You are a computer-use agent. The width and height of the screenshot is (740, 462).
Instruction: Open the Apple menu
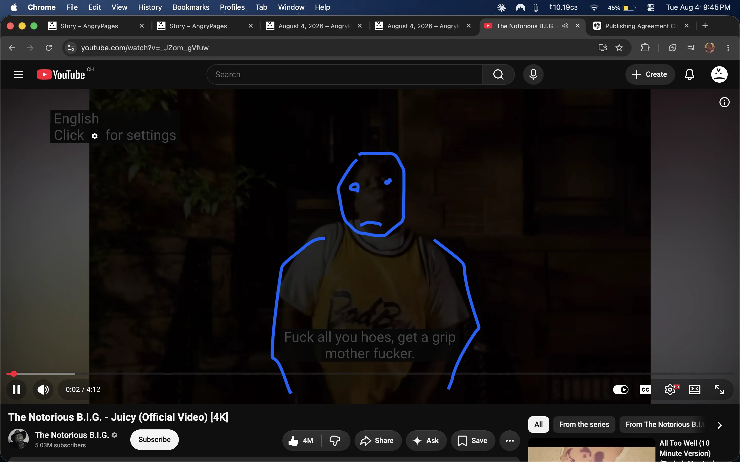point(14,7)
